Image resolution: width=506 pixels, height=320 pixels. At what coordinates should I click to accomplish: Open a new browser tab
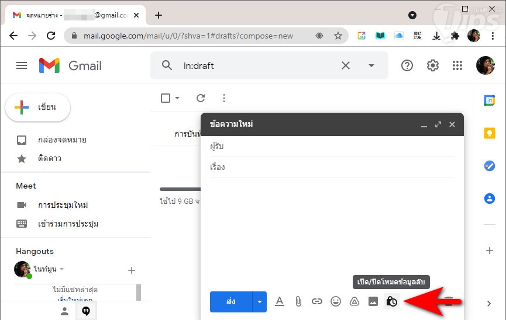pyautogui.click(x=159, y=15)
